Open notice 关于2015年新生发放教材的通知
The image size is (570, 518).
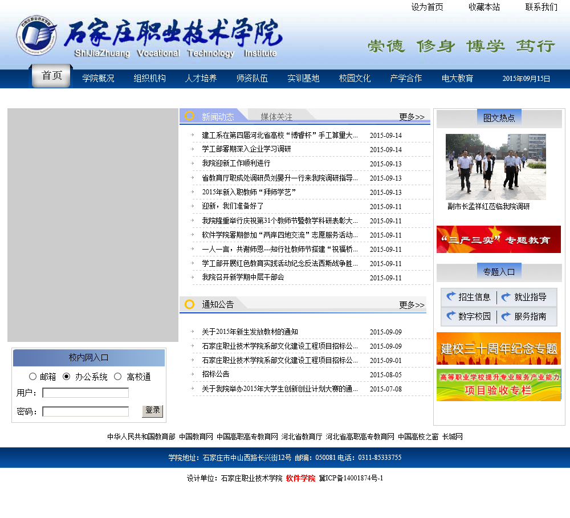tap(250, 332)
